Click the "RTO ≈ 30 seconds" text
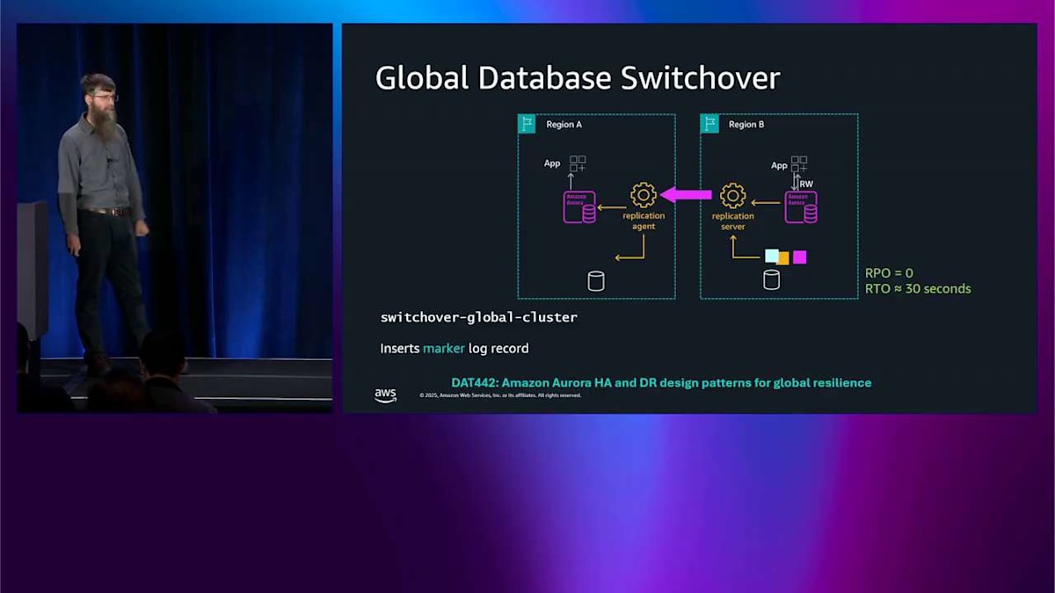Screen dimensions: 1055x593 918,288
